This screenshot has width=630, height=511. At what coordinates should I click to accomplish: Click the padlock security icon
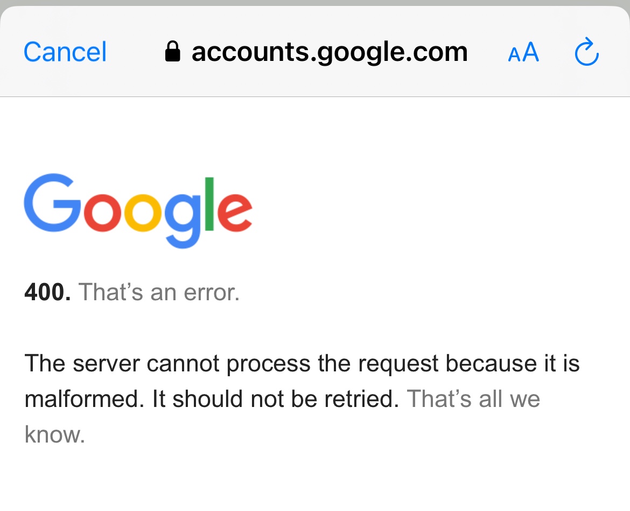[172, 52]
